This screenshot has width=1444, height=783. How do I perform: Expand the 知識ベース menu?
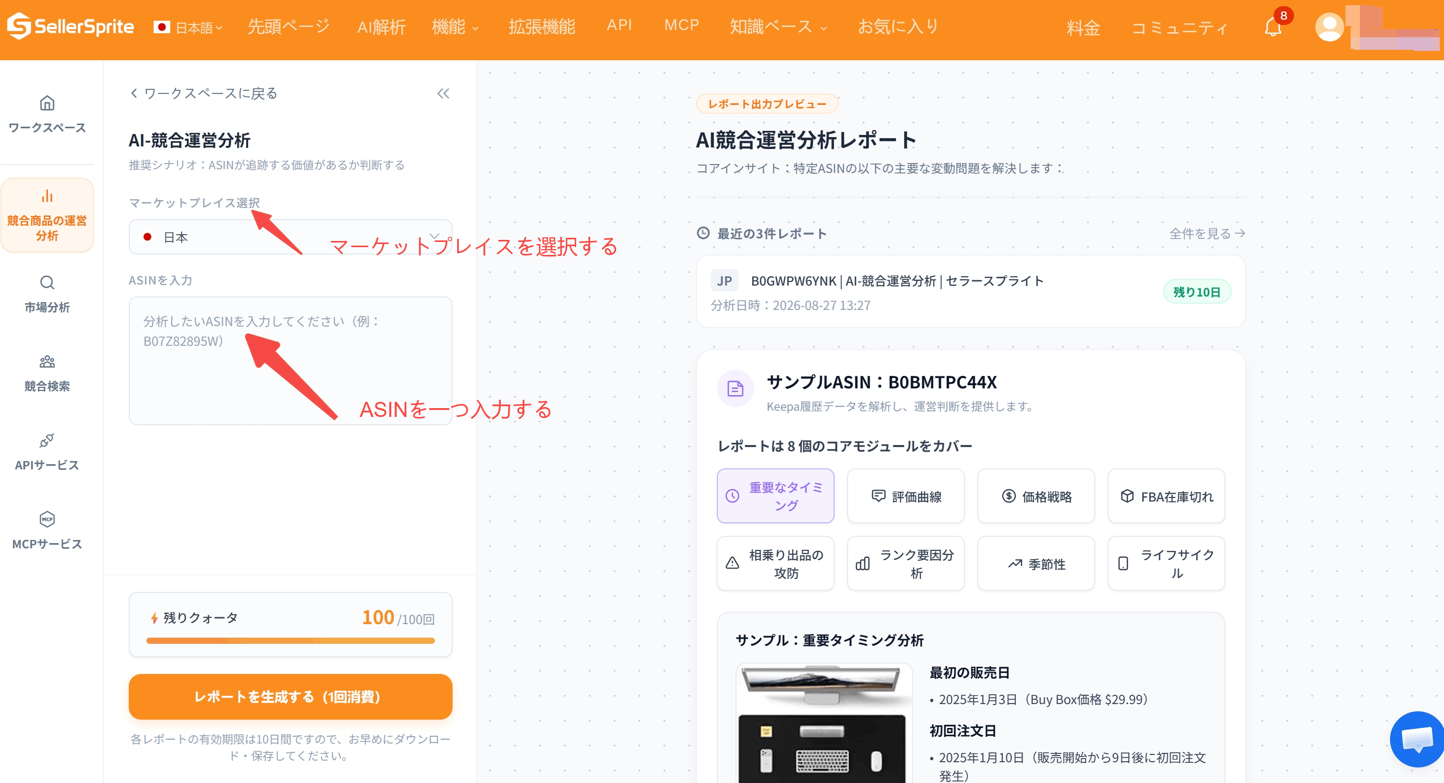click(x=778, y=26)
